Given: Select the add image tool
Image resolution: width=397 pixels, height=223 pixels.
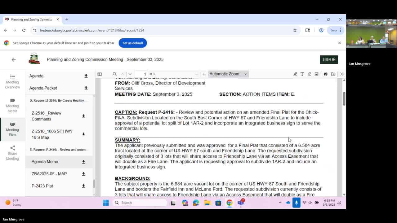Looking at the screenshot, I should tap(316, 74).
